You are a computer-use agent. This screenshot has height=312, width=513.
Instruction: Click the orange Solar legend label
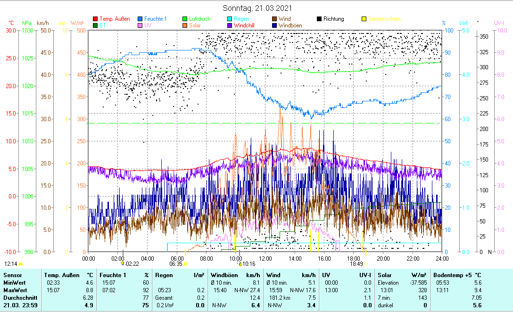click(x=195, y=25)
